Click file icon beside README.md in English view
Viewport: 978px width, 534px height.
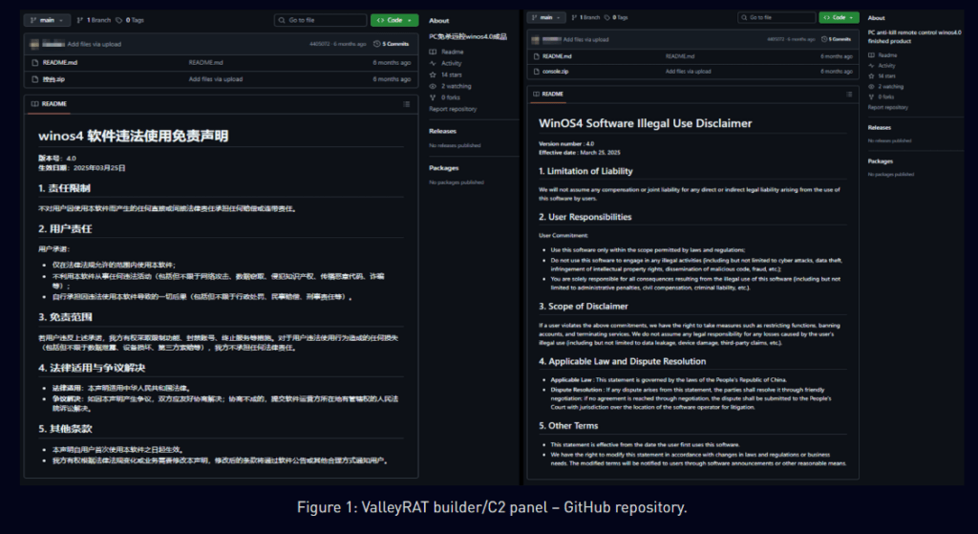pos(537,56)
